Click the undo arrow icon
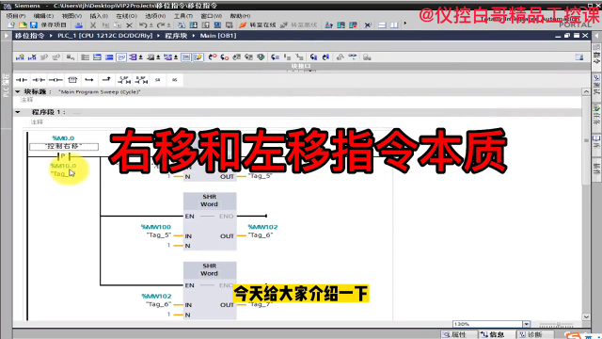The width and height of the screenshot is (602, 339). [143, 25]
